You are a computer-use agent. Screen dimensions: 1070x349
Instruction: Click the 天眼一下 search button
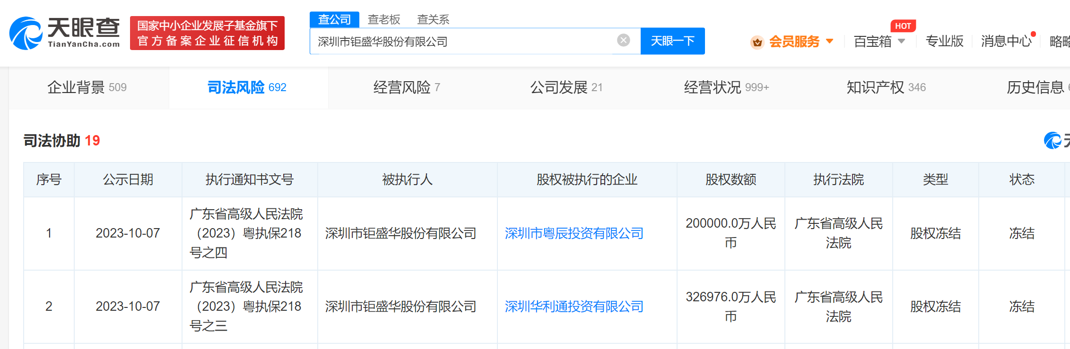click(672, 41)
